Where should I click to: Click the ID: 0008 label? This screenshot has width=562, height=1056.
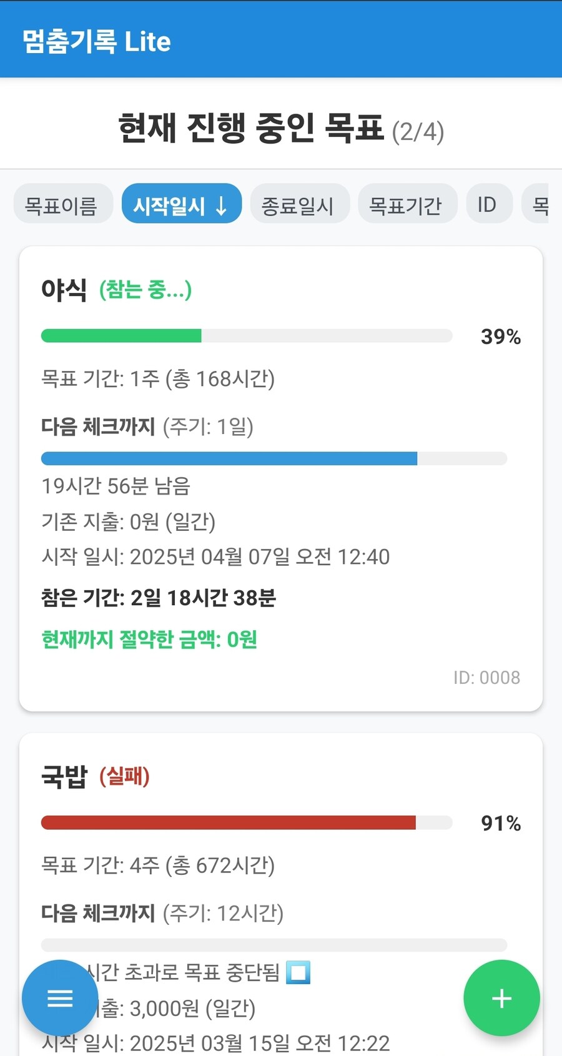[488, 677]
